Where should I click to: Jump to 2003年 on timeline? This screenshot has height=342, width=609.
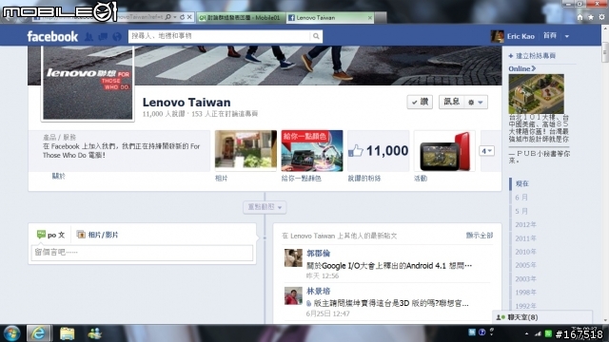coord(525,278)
